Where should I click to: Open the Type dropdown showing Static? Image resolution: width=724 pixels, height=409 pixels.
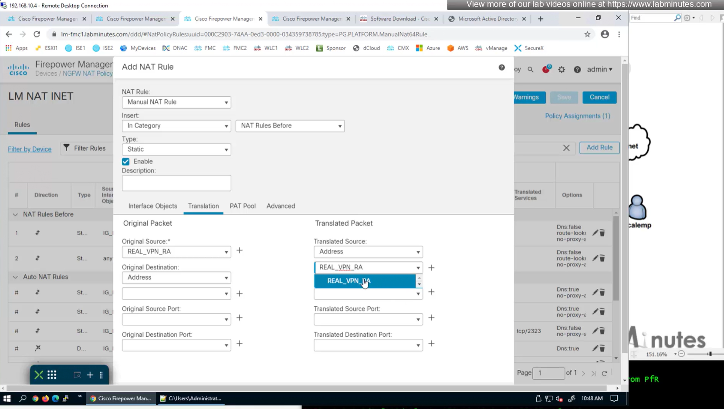point(176,149)
